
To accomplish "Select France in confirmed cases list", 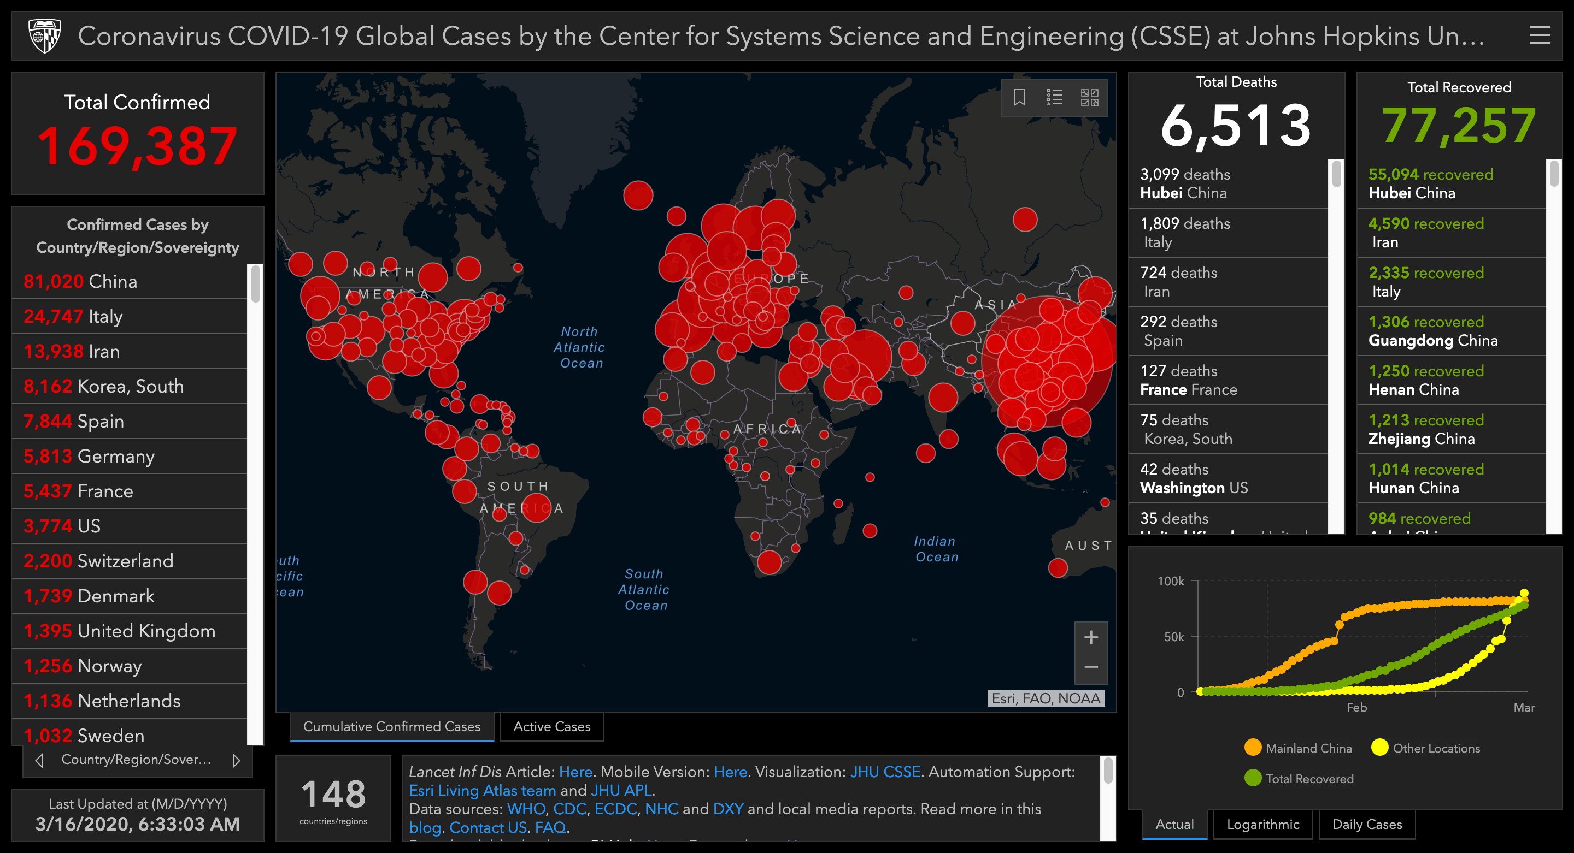I will (x=129, y=491).
